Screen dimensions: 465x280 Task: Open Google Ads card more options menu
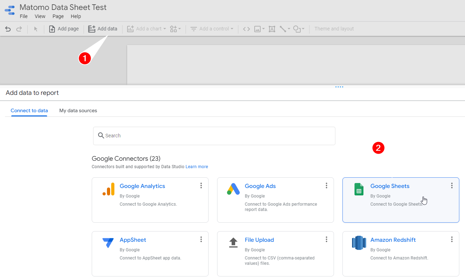tap(327, 185)
